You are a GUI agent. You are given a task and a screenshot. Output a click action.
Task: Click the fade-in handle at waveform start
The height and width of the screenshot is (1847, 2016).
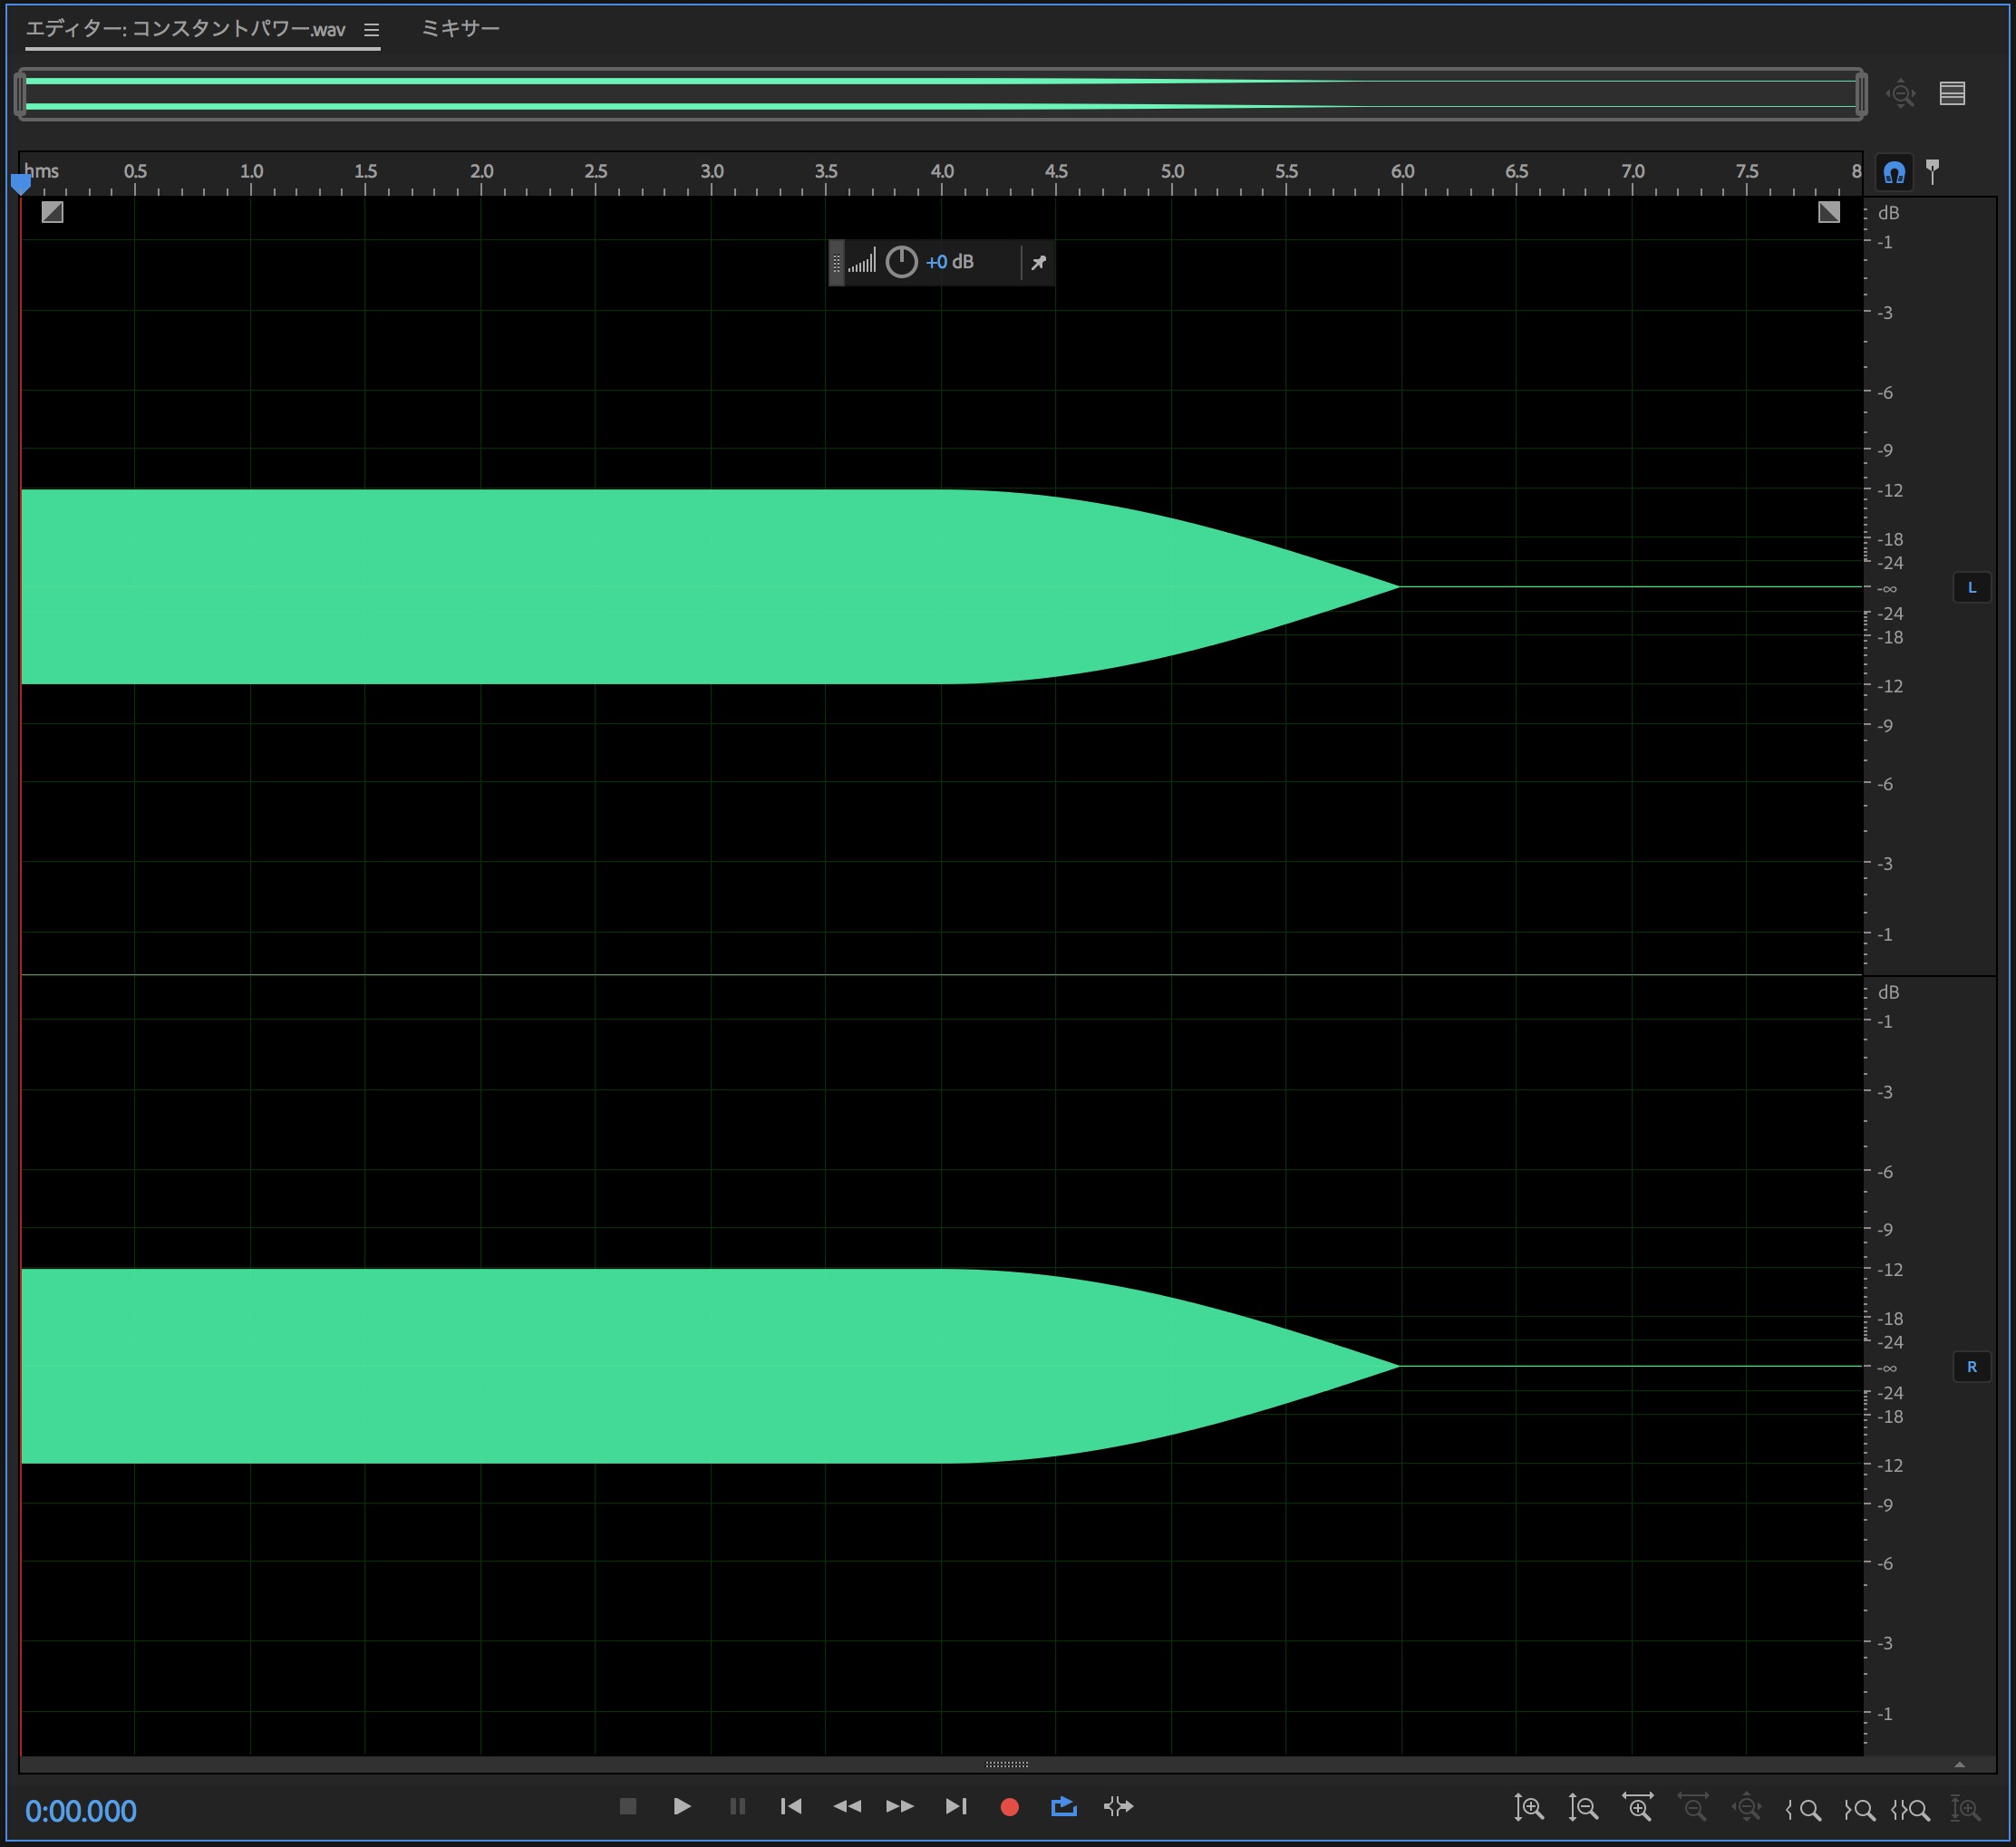point(52,212)
